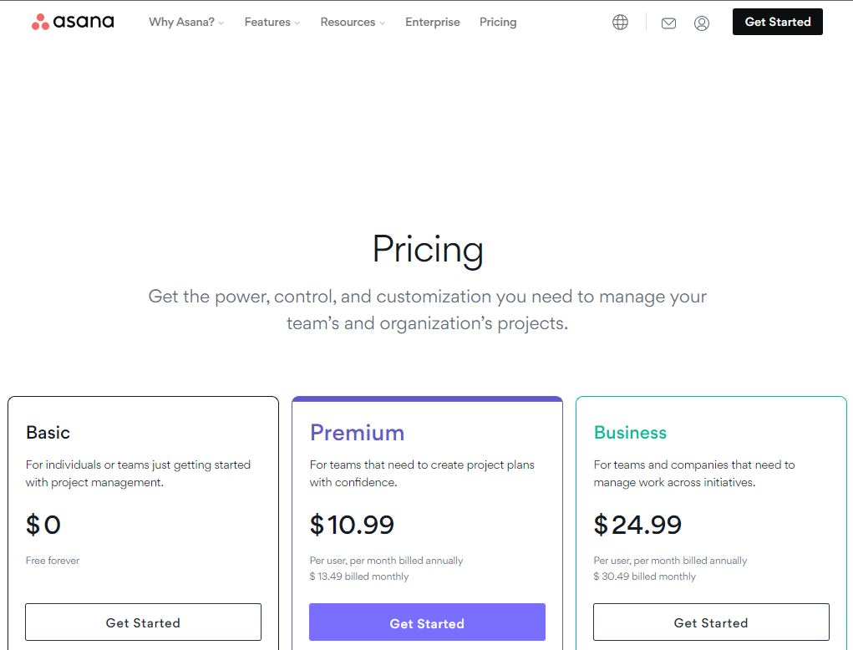Click the envelope contact icon
Screen dimensions: 853x650
(668, 23)
